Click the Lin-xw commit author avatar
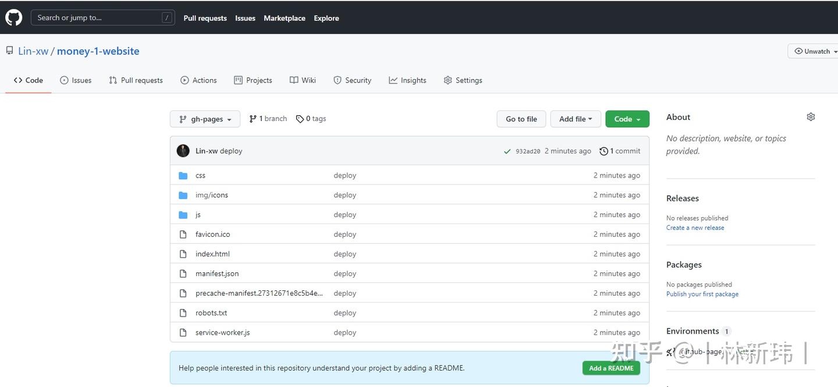 click(x=183, y=151)
